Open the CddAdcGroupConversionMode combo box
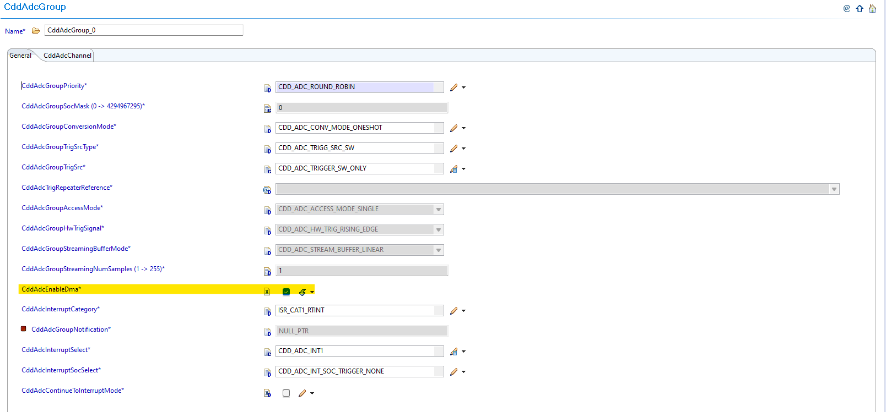 [x=359, y=128]
